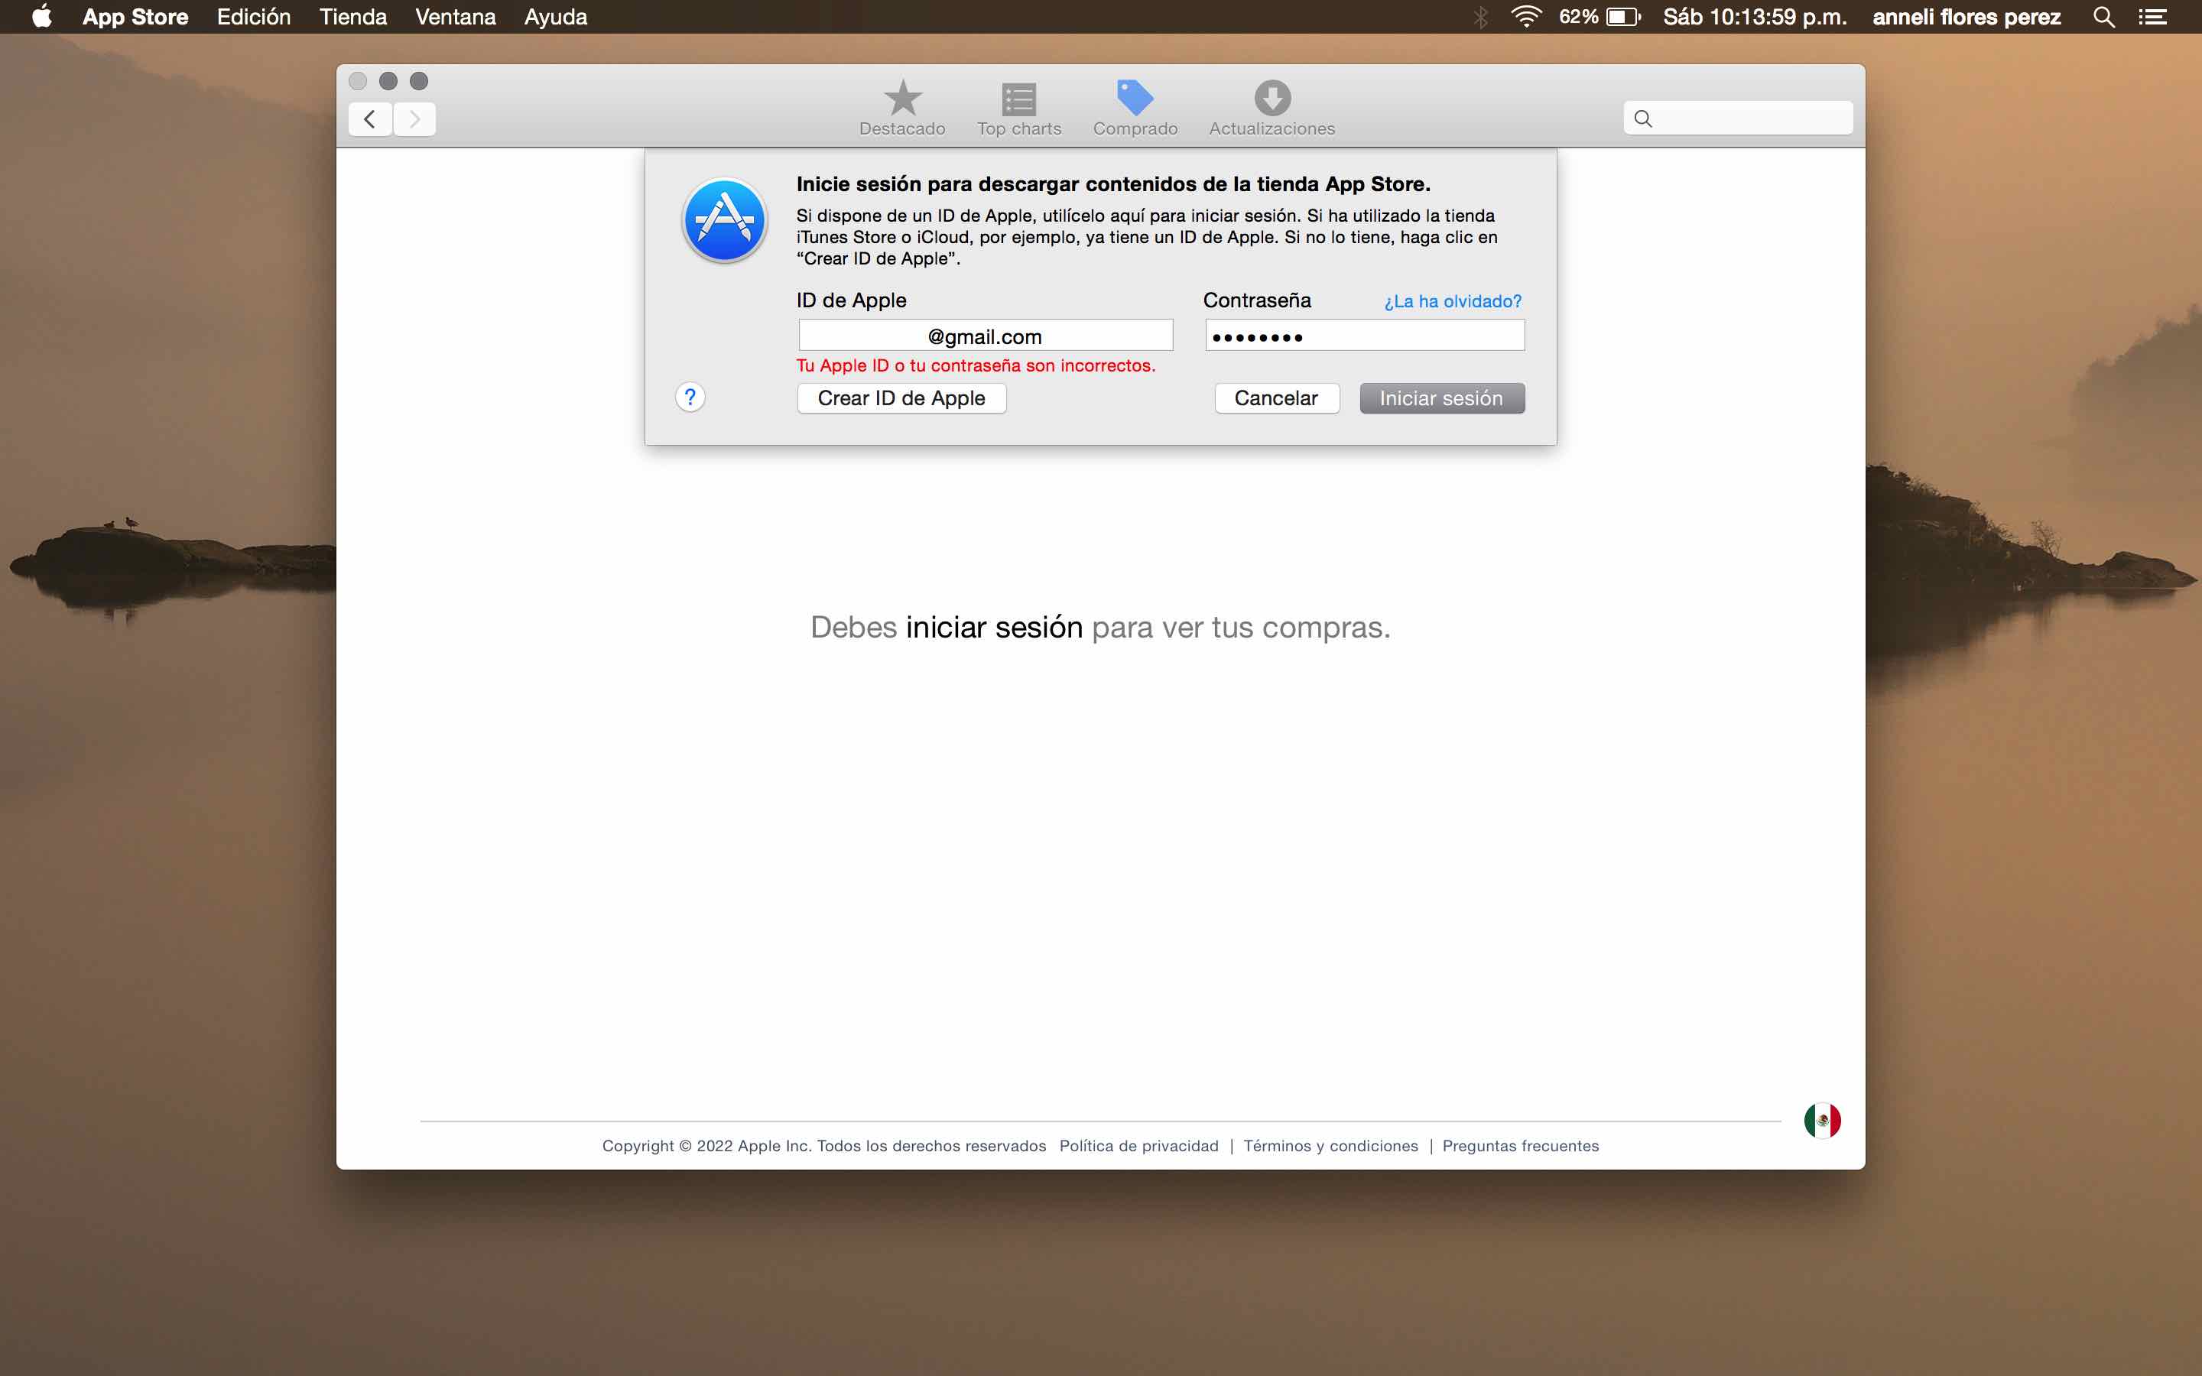Click the help question mark button
Image resolution: width=2202 pixels, height=1376 pixels.
click(690, 397)
